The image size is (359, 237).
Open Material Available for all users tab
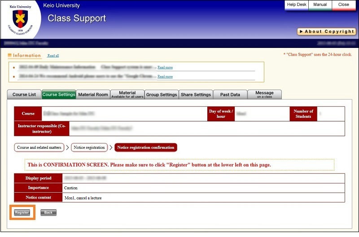(x=127, y=95)
